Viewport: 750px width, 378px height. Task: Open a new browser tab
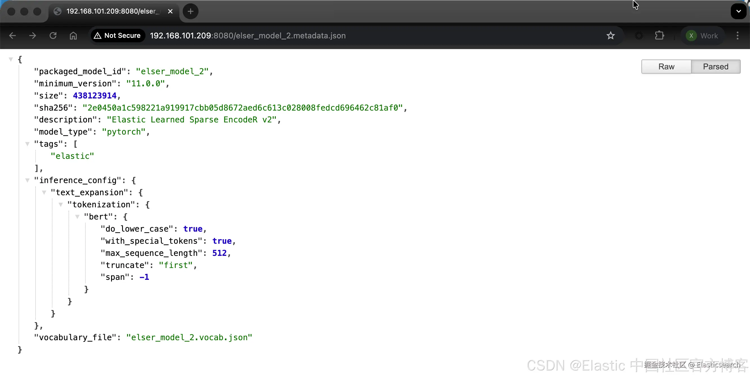[x=190, y=11]
